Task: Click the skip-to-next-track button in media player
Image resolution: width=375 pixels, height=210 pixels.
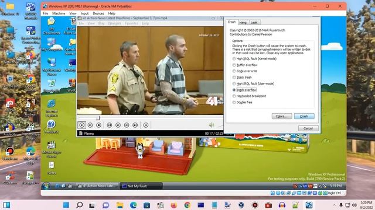Action: tap(135, 125)
